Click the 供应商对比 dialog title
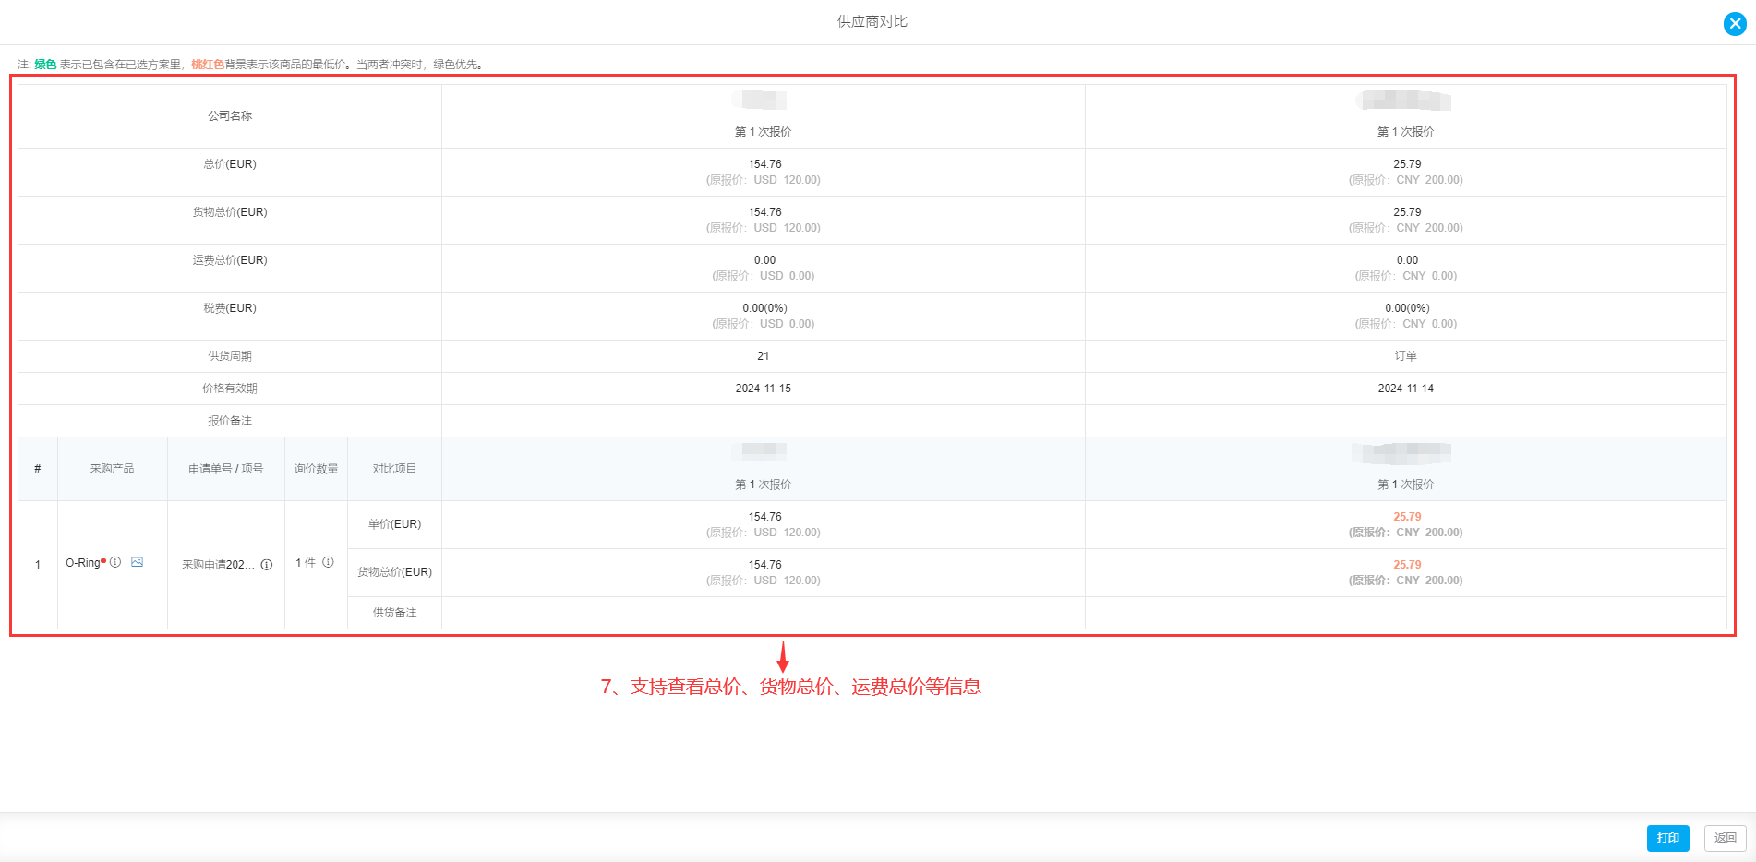 click(872, 21)
